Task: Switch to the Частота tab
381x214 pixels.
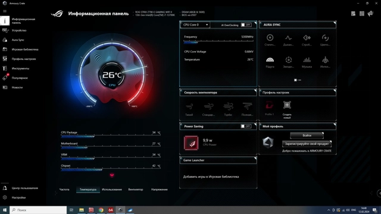Action: point(64,190)
